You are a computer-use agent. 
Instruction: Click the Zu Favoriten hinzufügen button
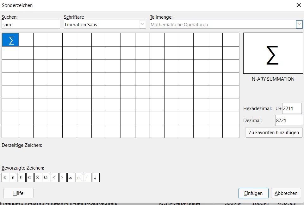[273, 132]
